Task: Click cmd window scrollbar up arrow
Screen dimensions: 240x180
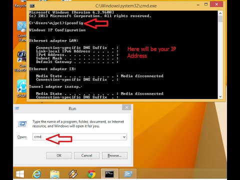Action: (220, 13)
